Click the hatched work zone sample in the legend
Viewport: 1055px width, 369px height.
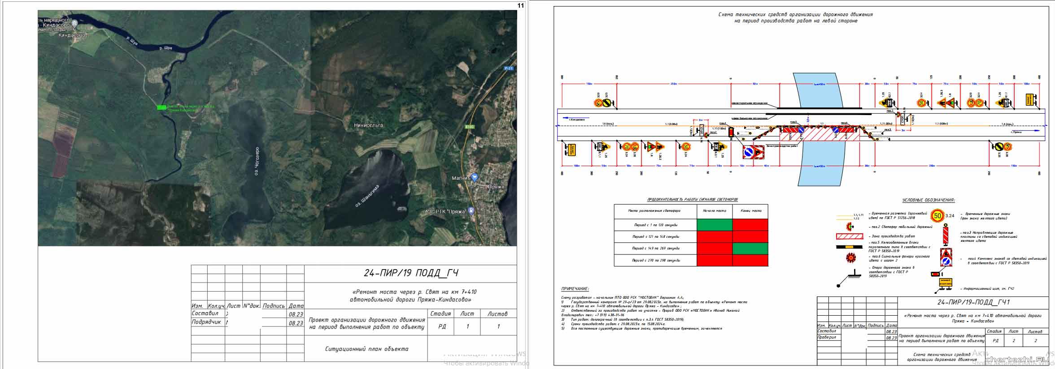(x=849, y=236)
